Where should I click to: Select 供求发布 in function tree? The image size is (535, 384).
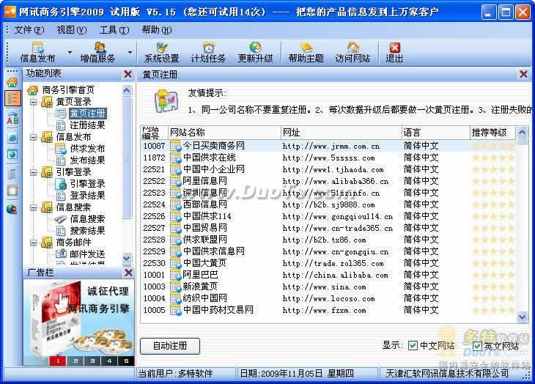tap(87, 149)
